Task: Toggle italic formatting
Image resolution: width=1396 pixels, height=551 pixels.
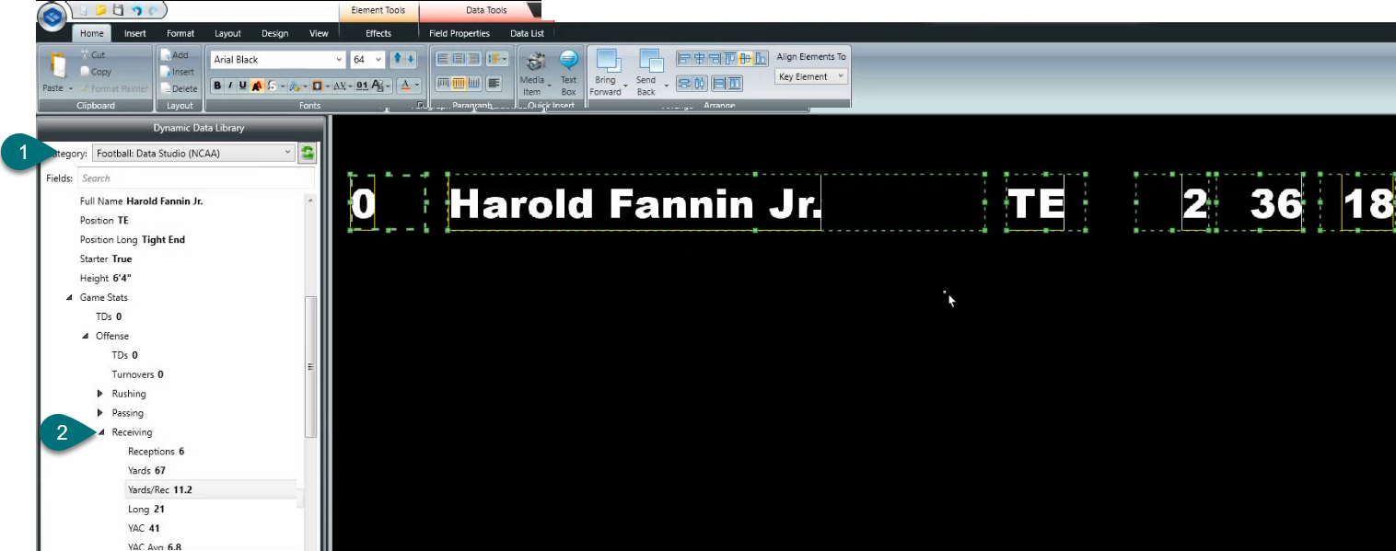Action: coord(230,86)
